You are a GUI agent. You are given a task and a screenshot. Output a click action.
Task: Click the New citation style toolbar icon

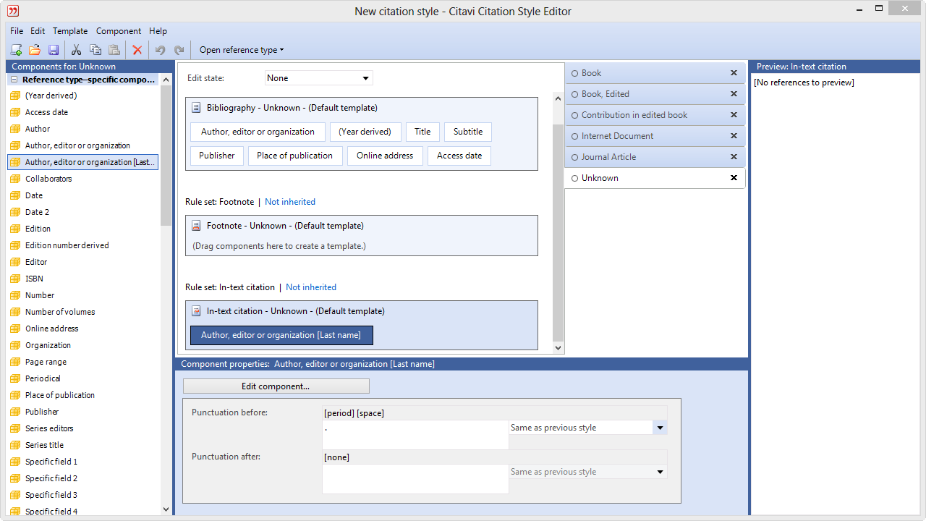click(x=16, y=50)
